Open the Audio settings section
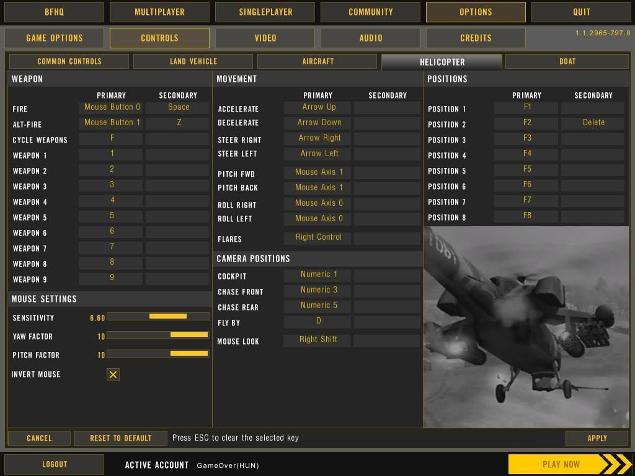The width and height of the screenshot is (635, 476). point(371,38)
